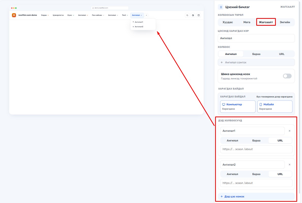
Task: Choose Ангилал2 in the preview dropdown list
Action: click(139, 27)
